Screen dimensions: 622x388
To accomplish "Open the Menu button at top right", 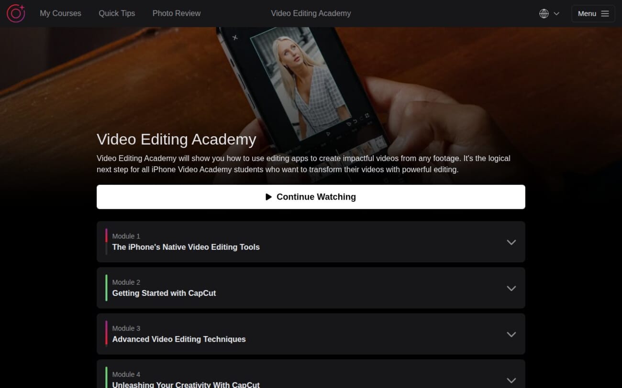I will pos(593,13).
